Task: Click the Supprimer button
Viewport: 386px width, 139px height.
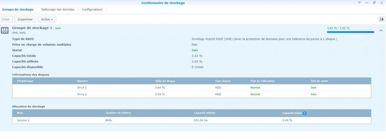Action: click(25, 19)
